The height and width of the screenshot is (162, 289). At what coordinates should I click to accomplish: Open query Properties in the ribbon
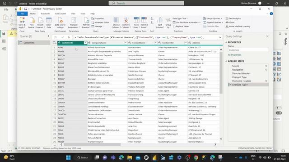pos(98,18)
